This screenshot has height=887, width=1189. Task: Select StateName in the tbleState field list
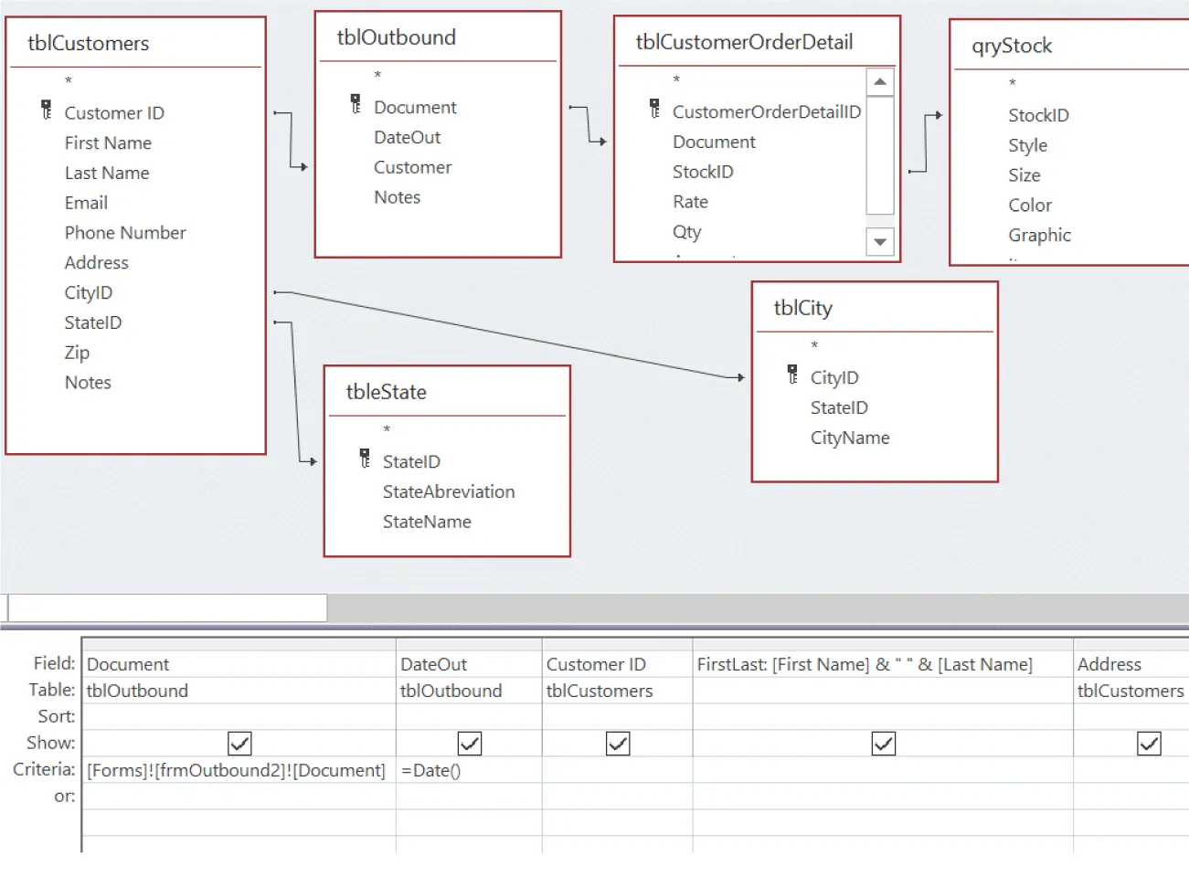[426, 521]
